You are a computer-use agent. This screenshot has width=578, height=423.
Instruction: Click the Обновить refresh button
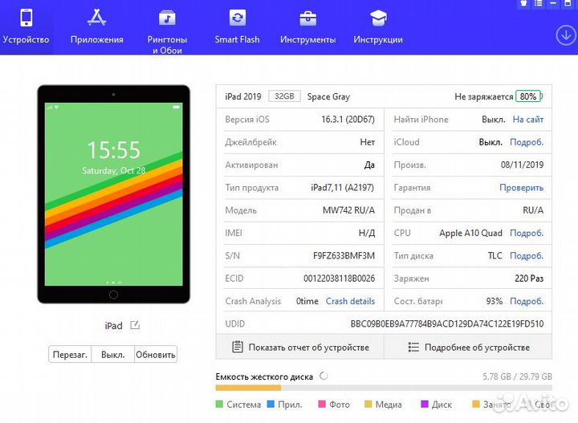click(156, 355)
